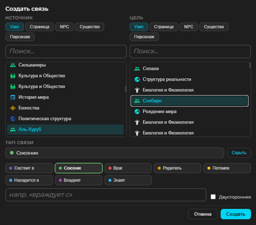Select target type Узел
Image resolution: width=256 pixels, height=225 pixels.
point(139,27)
